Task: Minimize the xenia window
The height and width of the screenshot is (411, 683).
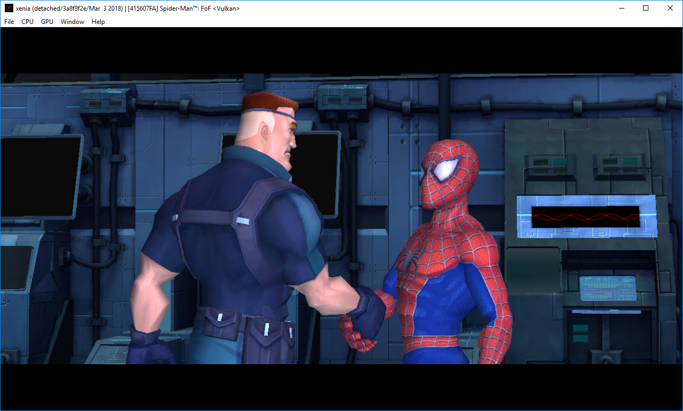Action: (x=621, y=9)
